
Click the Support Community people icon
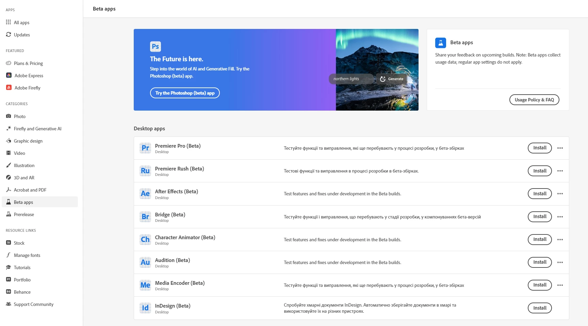[x=9, y=304]
